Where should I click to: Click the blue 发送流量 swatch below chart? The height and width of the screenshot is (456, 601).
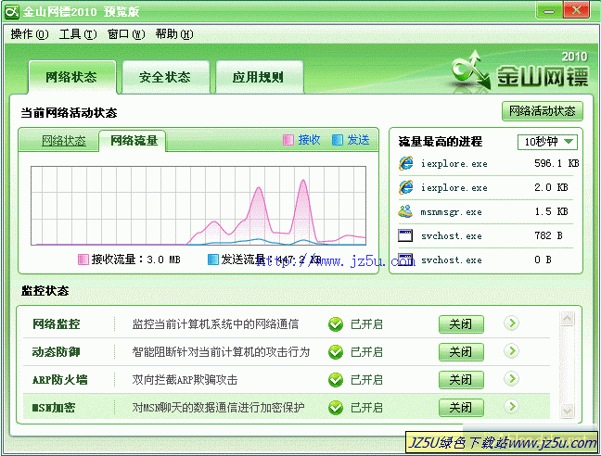(213, 260)
